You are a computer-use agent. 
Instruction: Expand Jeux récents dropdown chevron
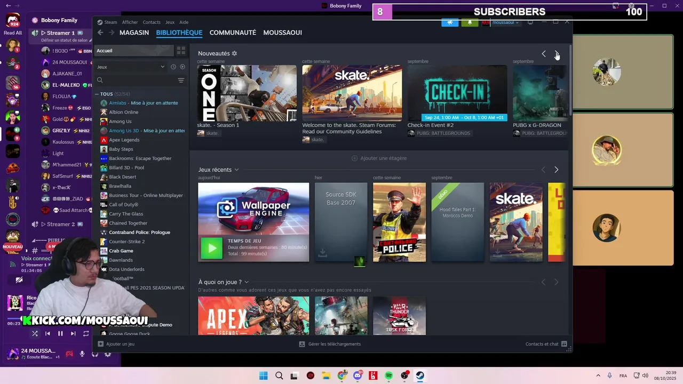tap(236, 170)
